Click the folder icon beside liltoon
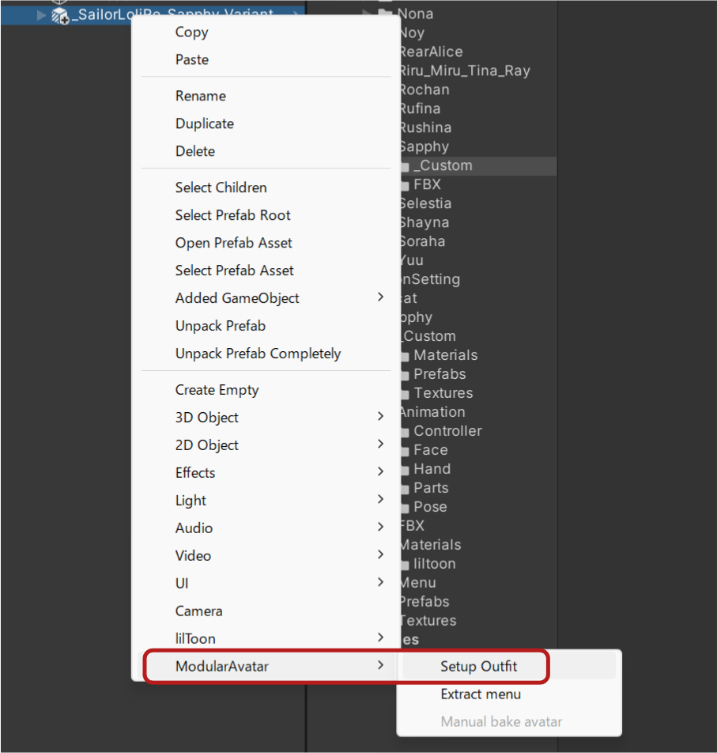717x753 pixels. (405, 564)
